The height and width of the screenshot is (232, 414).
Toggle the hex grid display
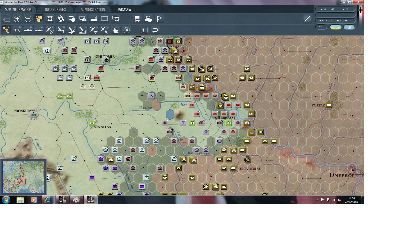click(39, 19)
